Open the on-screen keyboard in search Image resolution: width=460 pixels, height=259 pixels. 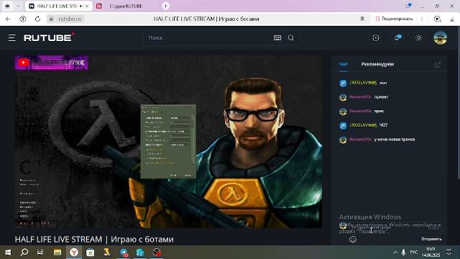point(277,38)
